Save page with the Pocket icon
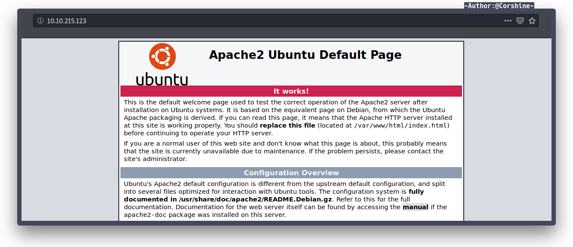The width and height of the screenshot is (573, 247). [x=520, y=21]
